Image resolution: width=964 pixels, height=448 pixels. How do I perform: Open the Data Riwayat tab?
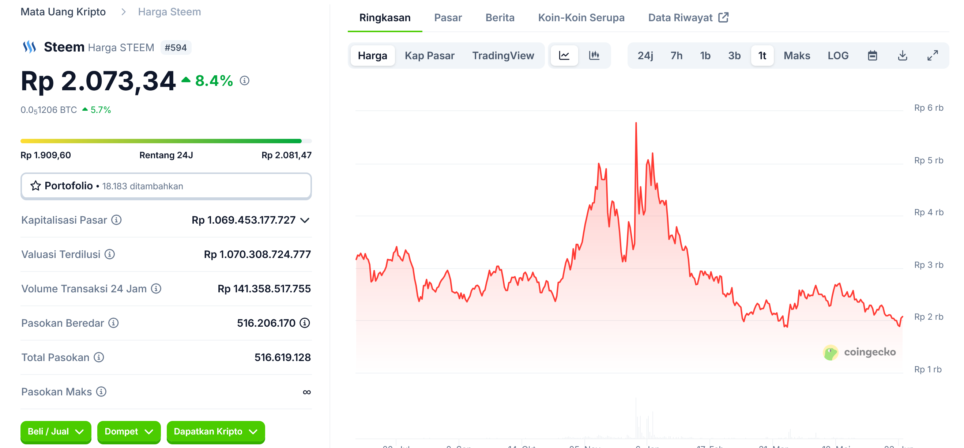click(x=688, y=18)
